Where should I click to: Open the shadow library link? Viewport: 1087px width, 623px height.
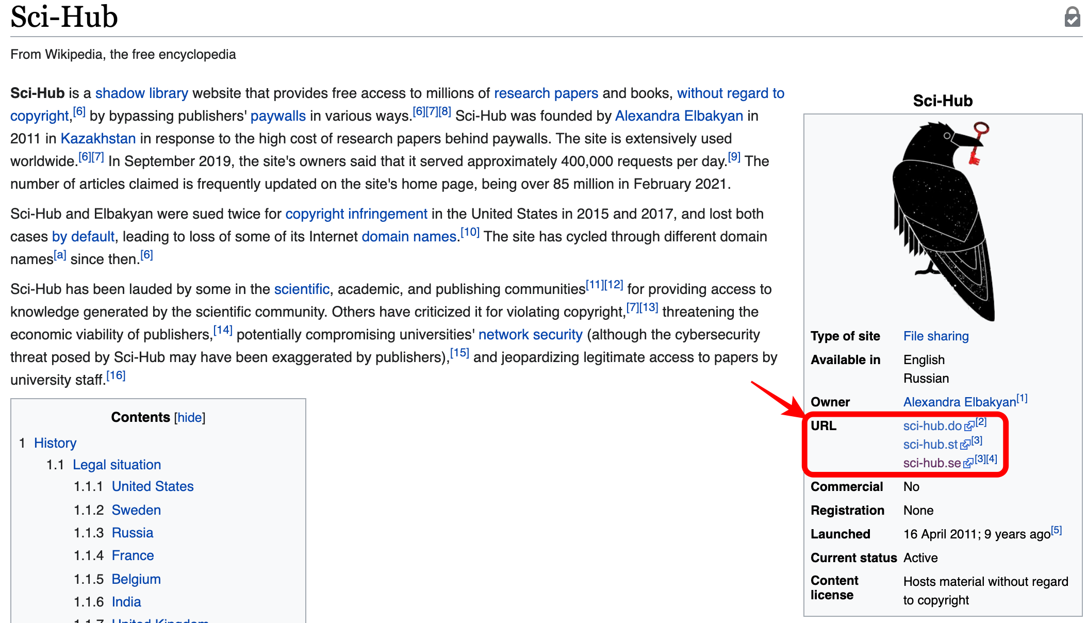pos(141,93)
